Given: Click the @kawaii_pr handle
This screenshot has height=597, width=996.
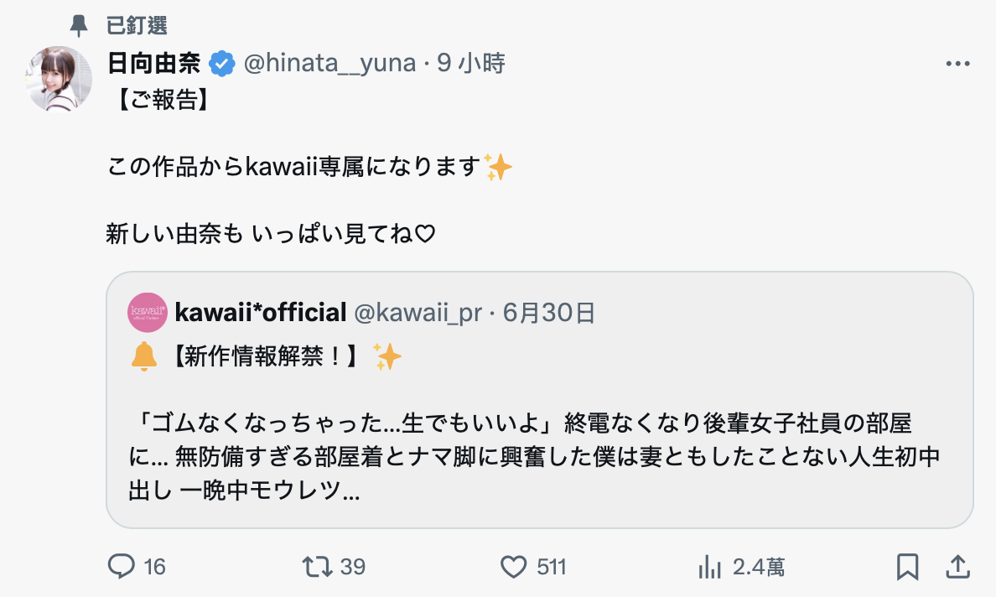Looking at the screenshot, I should (x=418, y=313).
